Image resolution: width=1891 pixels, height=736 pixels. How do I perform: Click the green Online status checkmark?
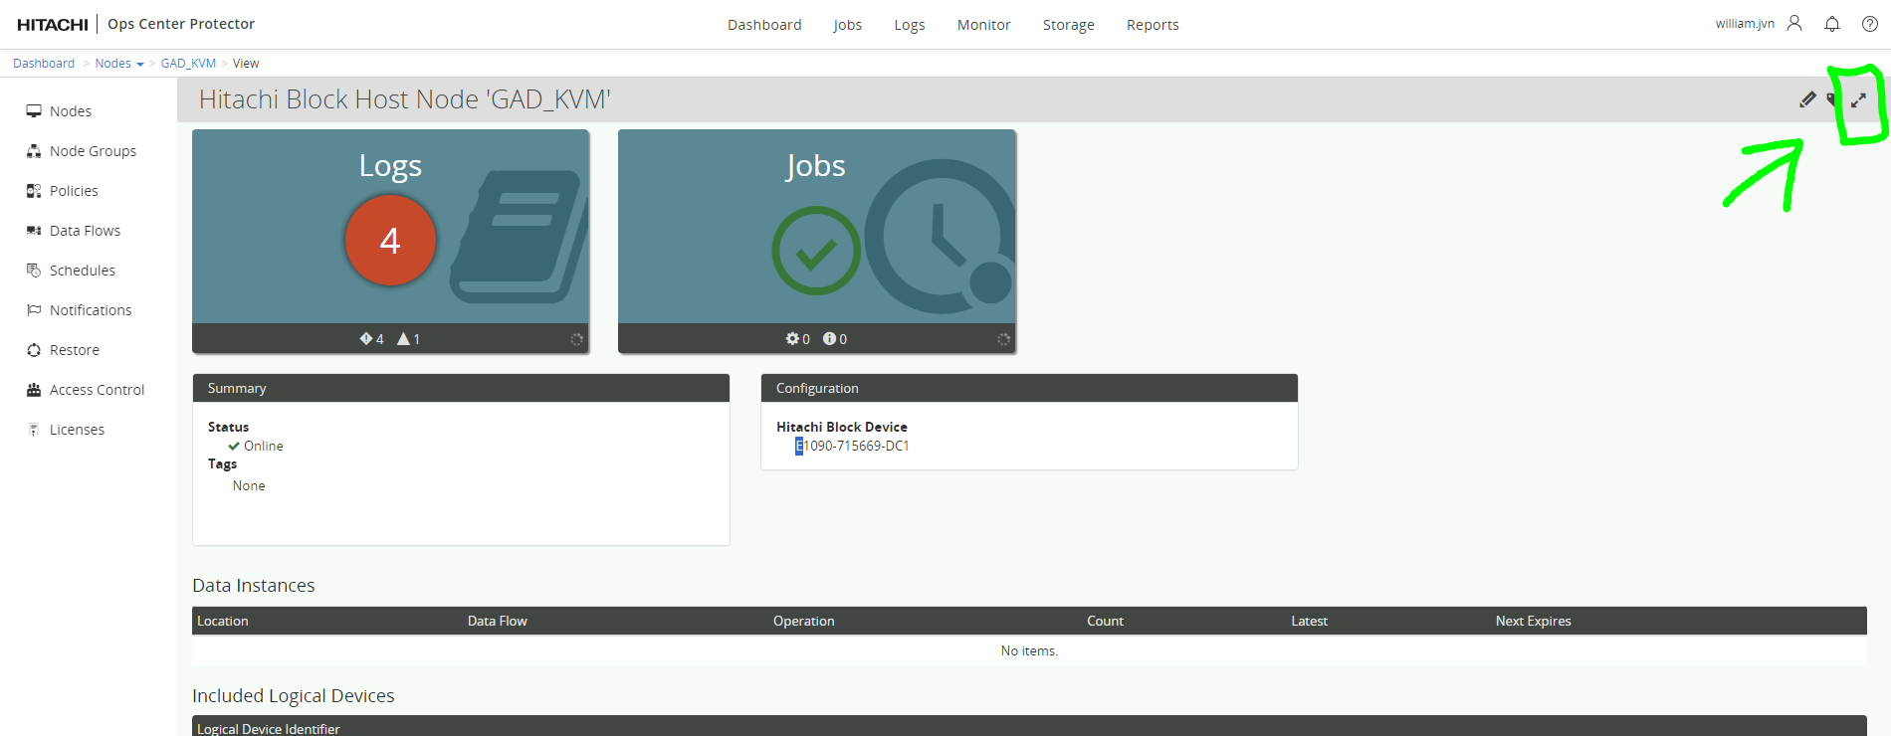click(x=234, y=447)
